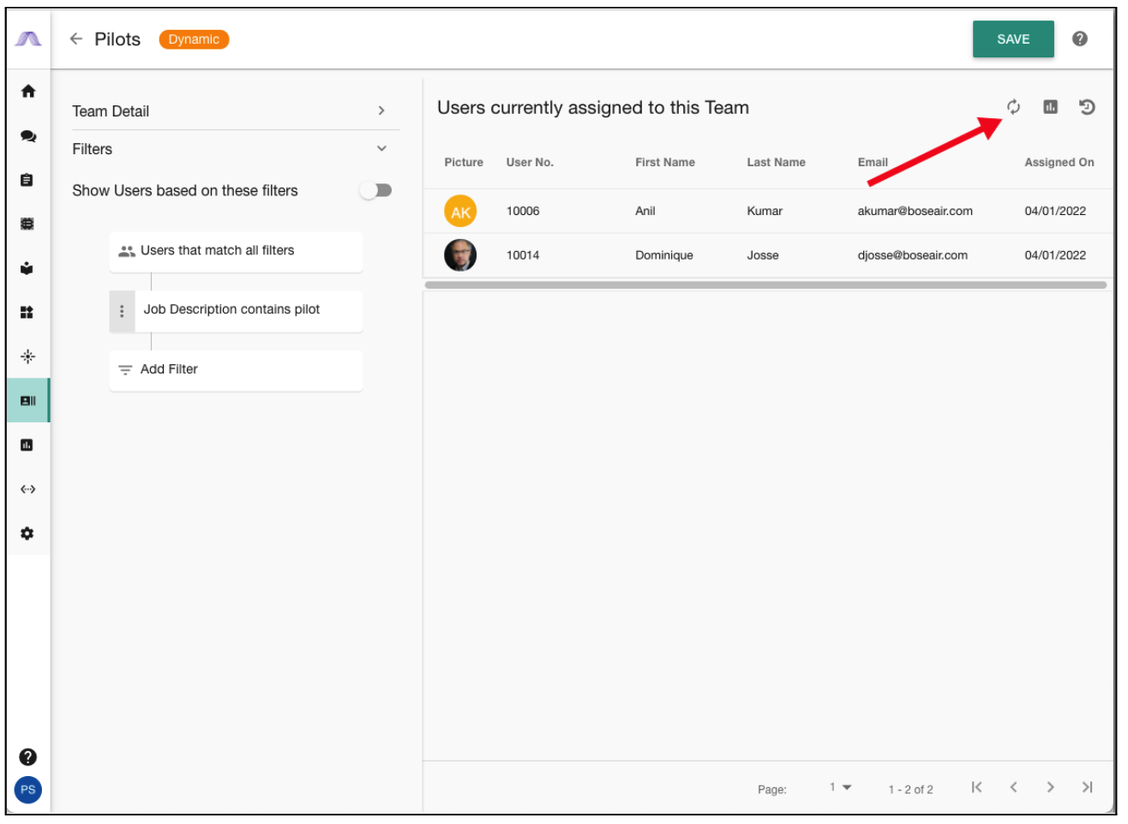The height and width of the screenshot is (824, 1128).
Task: Click the last name Kumar
Action: [765, 212]
